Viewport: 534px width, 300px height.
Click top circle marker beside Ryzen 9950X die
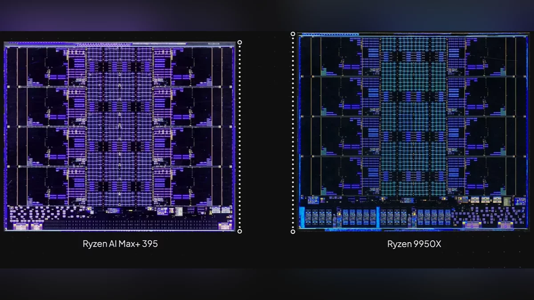pyautogui.click(x=293, y=34)
